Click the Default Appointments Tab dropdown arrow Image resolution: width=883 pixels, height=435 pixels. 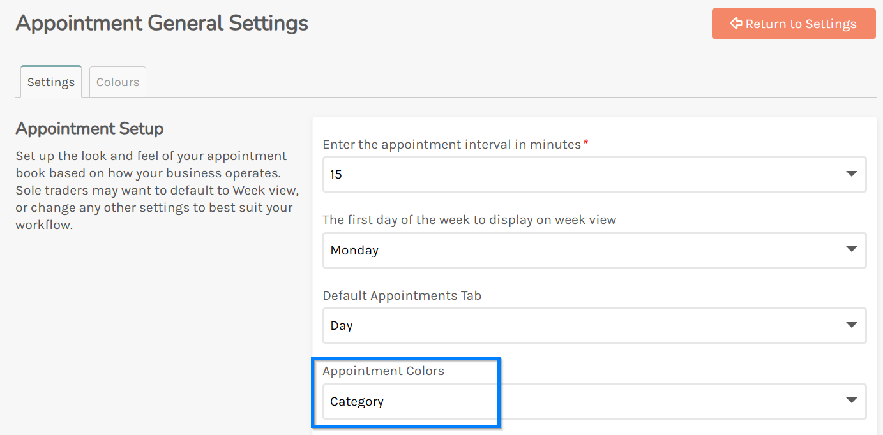851,325
